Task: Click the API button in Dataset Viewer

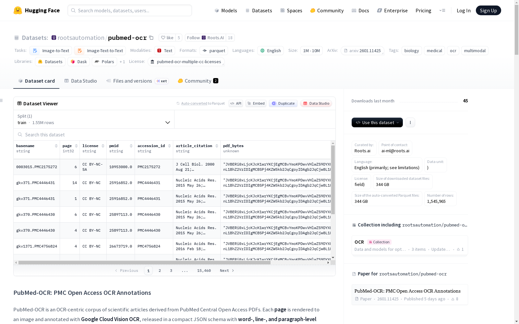Action: (x=236, y=103)
